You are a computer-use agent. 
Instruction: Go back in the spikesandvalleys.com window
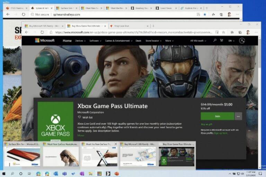click(x=8, y=15)
